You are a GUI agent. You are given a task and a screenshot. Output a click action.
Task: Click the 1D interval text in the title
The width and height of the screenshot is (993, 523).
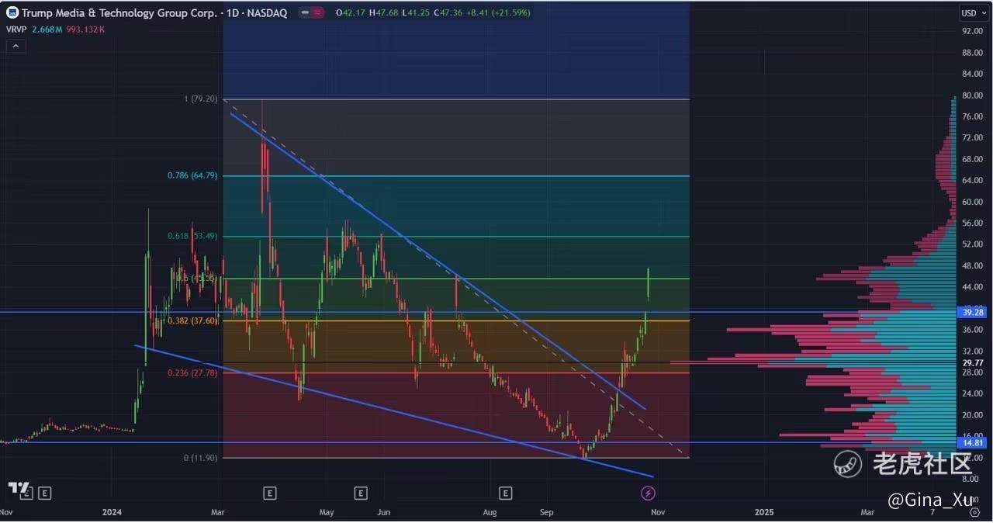tap(231, 13)
